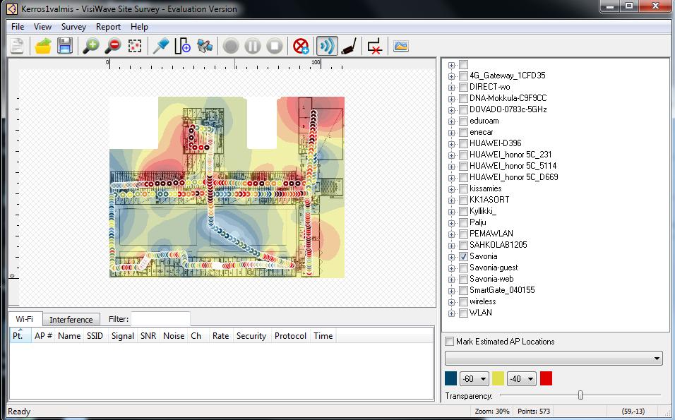Zoom in with green magnifier icon
Image resolution: width=675 pixels, height=420 pixels.
click(91, 46)
